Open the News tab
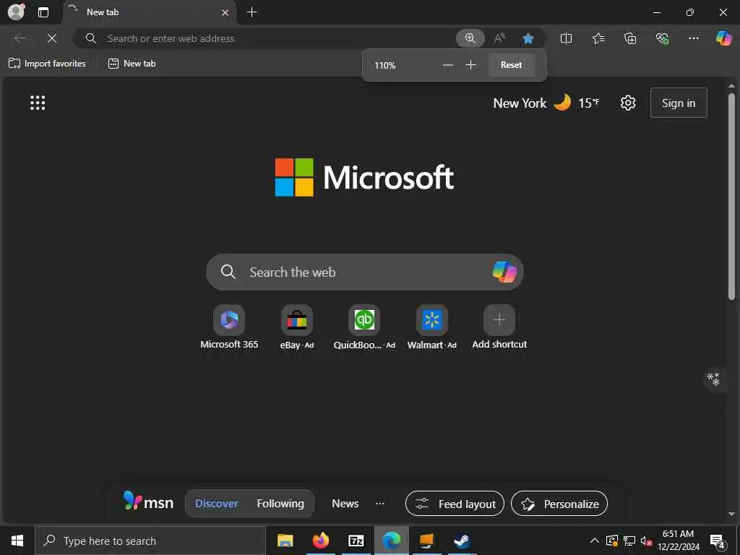 [345, 504]
